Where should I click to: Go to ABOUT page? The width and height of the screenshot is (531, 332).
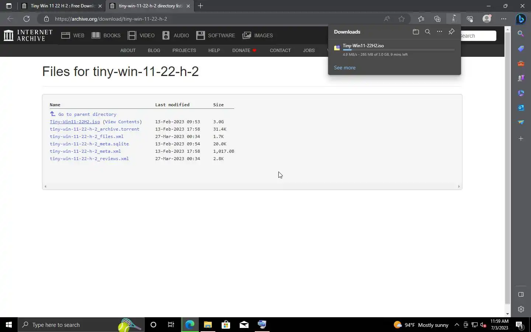click(x=128, y=51)
